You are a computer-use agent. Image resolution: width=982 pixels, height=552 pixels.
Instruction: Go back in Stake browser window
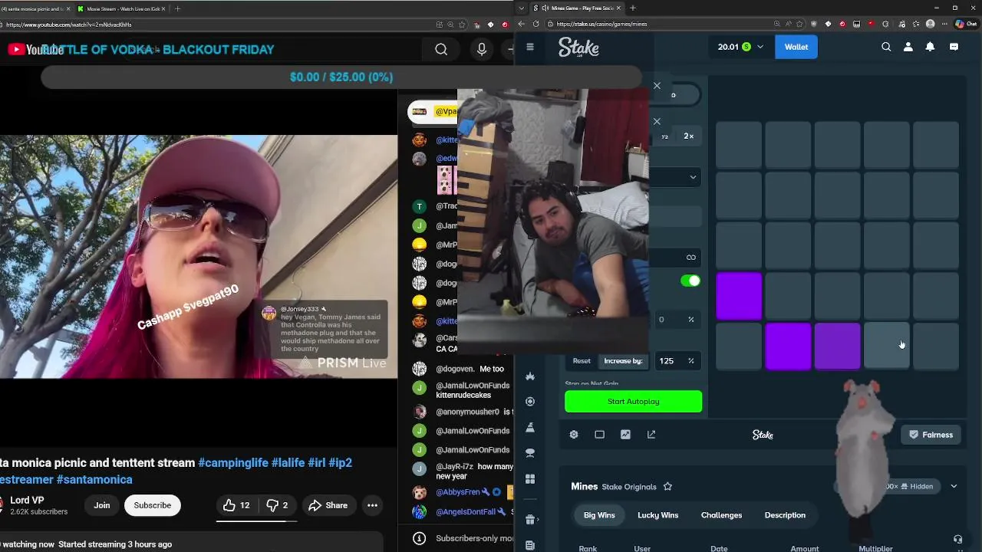pos(522,24)
